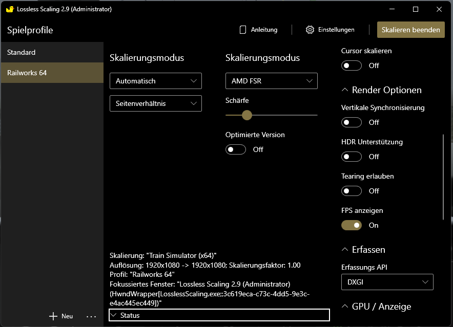Turn on HDR Unterstützung switch
Image resolution: width=453 pixels, height=327 pixels.
352,157
